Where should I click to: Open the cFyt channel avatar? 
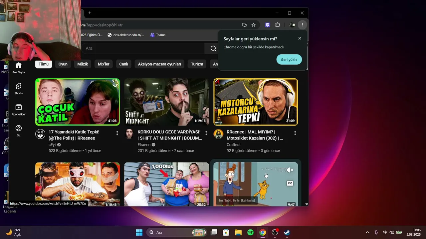(x=40, y=134)
